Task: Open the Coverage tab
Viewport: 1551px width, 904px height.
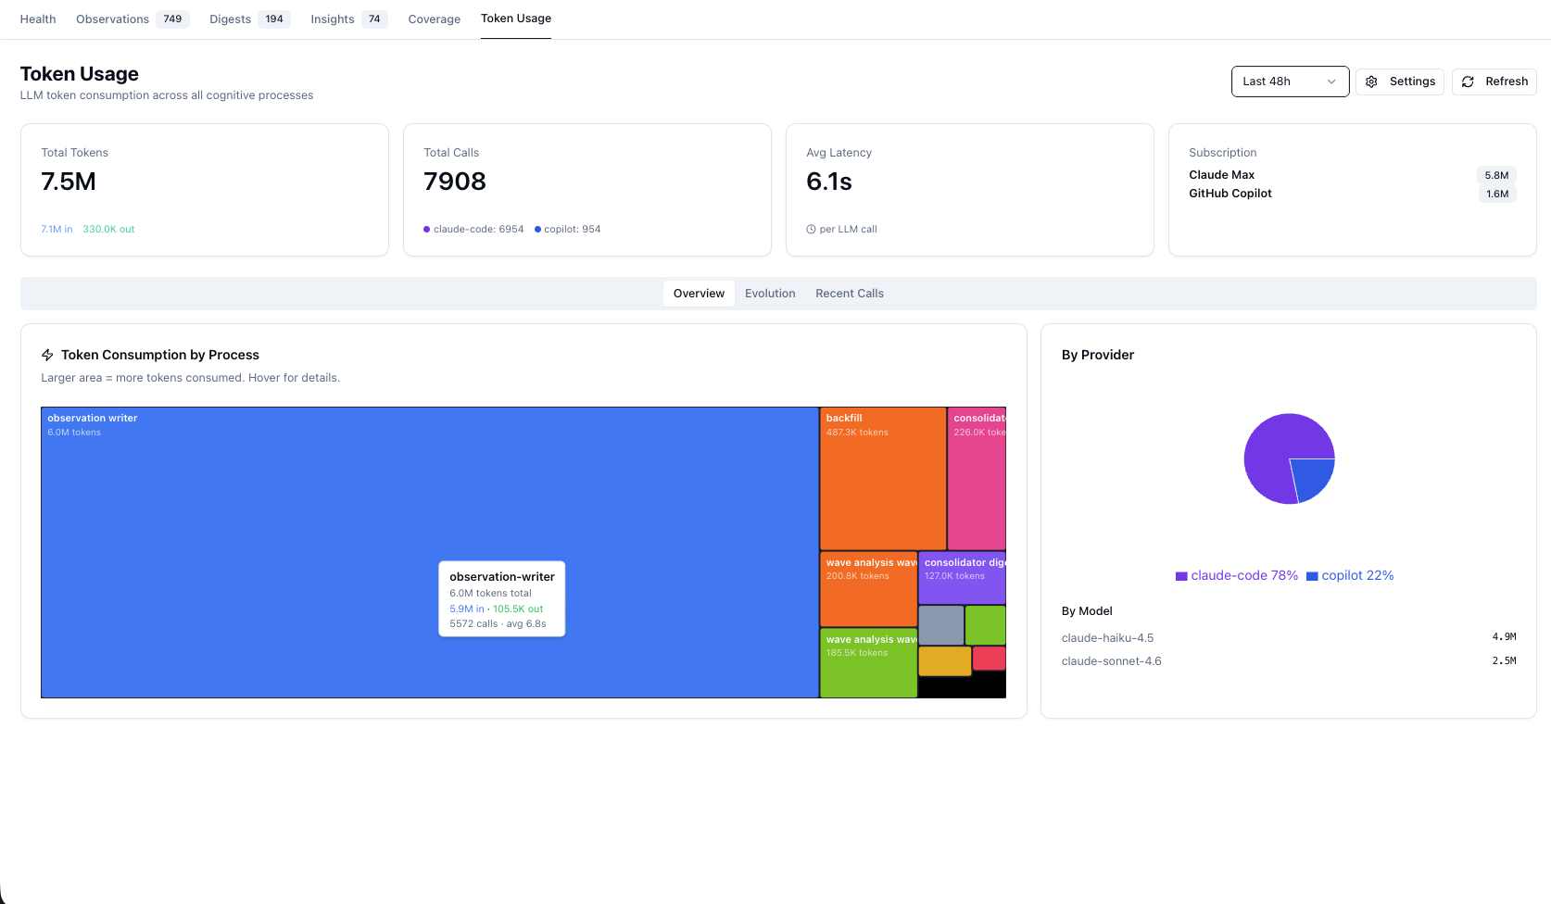Action: pyautogui.click(x=434, y=19)
